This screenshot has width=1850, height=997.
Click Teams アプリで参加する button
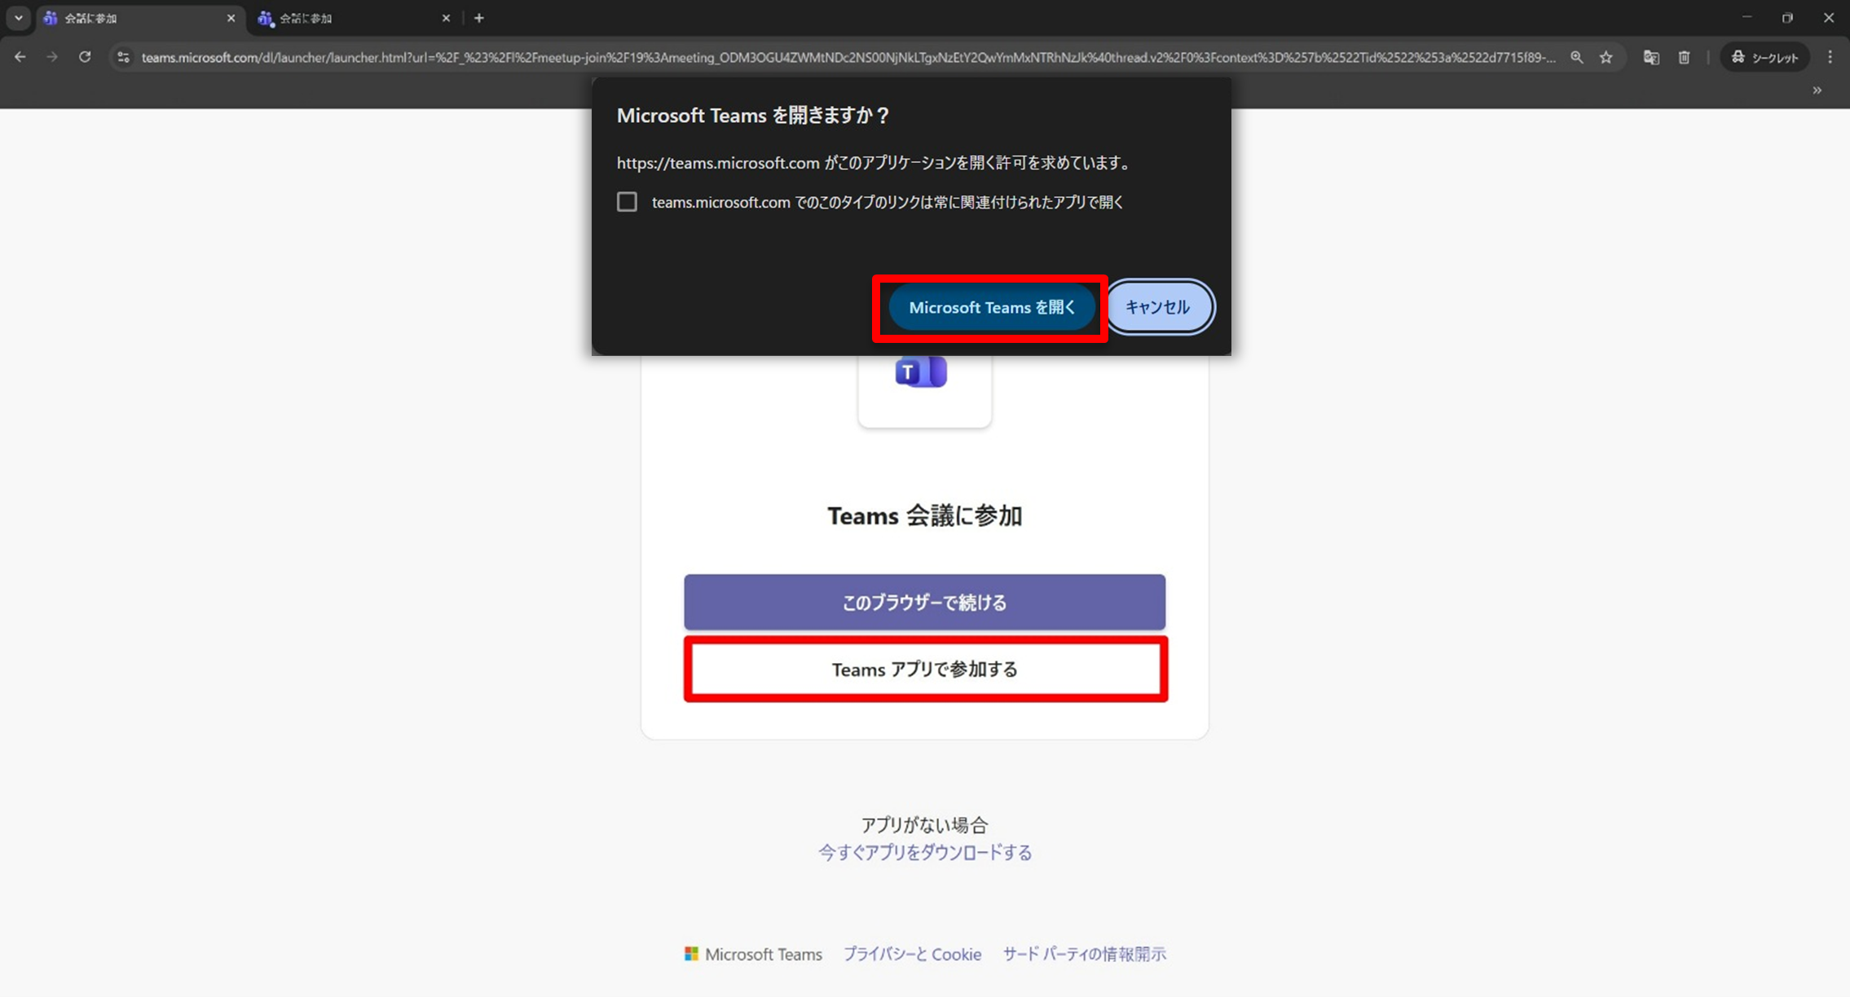pos(924,670)
